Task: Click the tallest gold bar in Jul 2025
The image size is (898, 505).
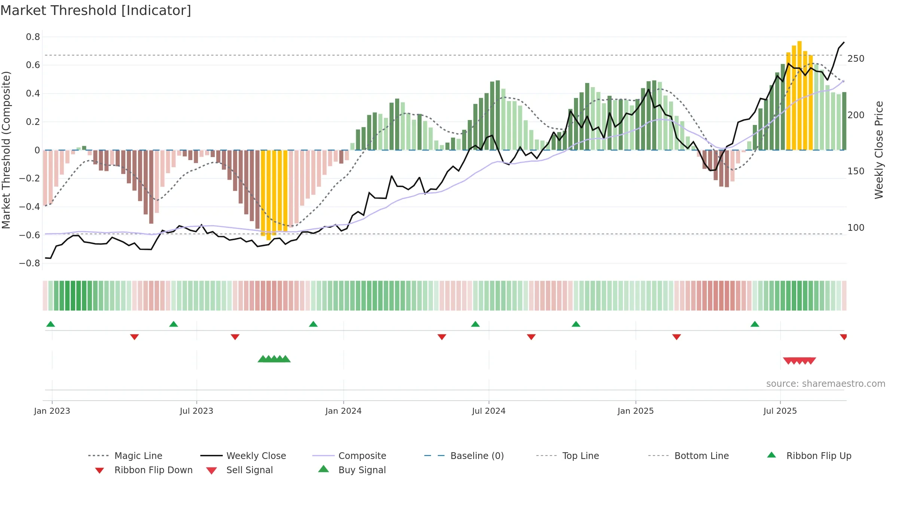Action: (x=800, y=95)
